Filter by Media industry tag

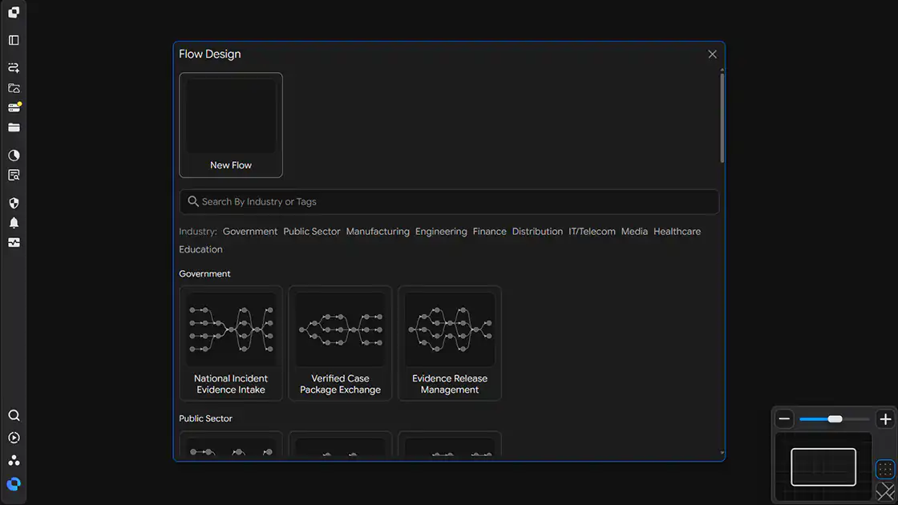click(634, 232)
